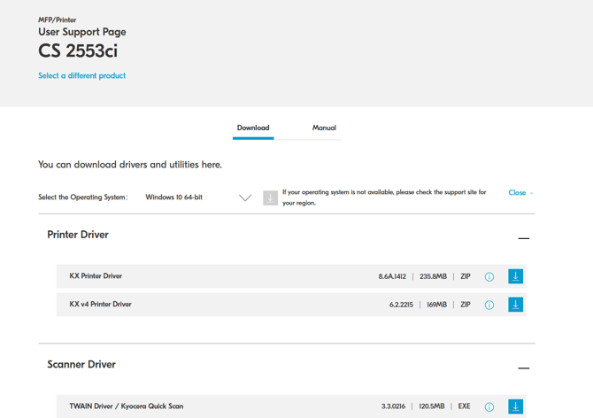Screen dimensions: 593x418
Task: Click version 3.3.0216 text
Action: (x=393, y=406)
